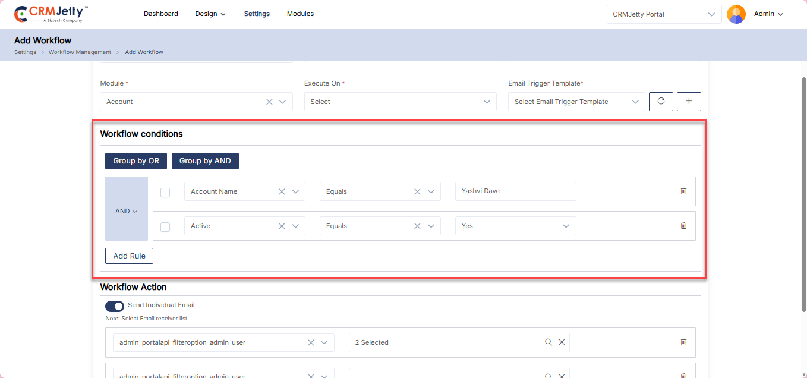Open the Design menu
807x378 pixels.
pos(210,14)
